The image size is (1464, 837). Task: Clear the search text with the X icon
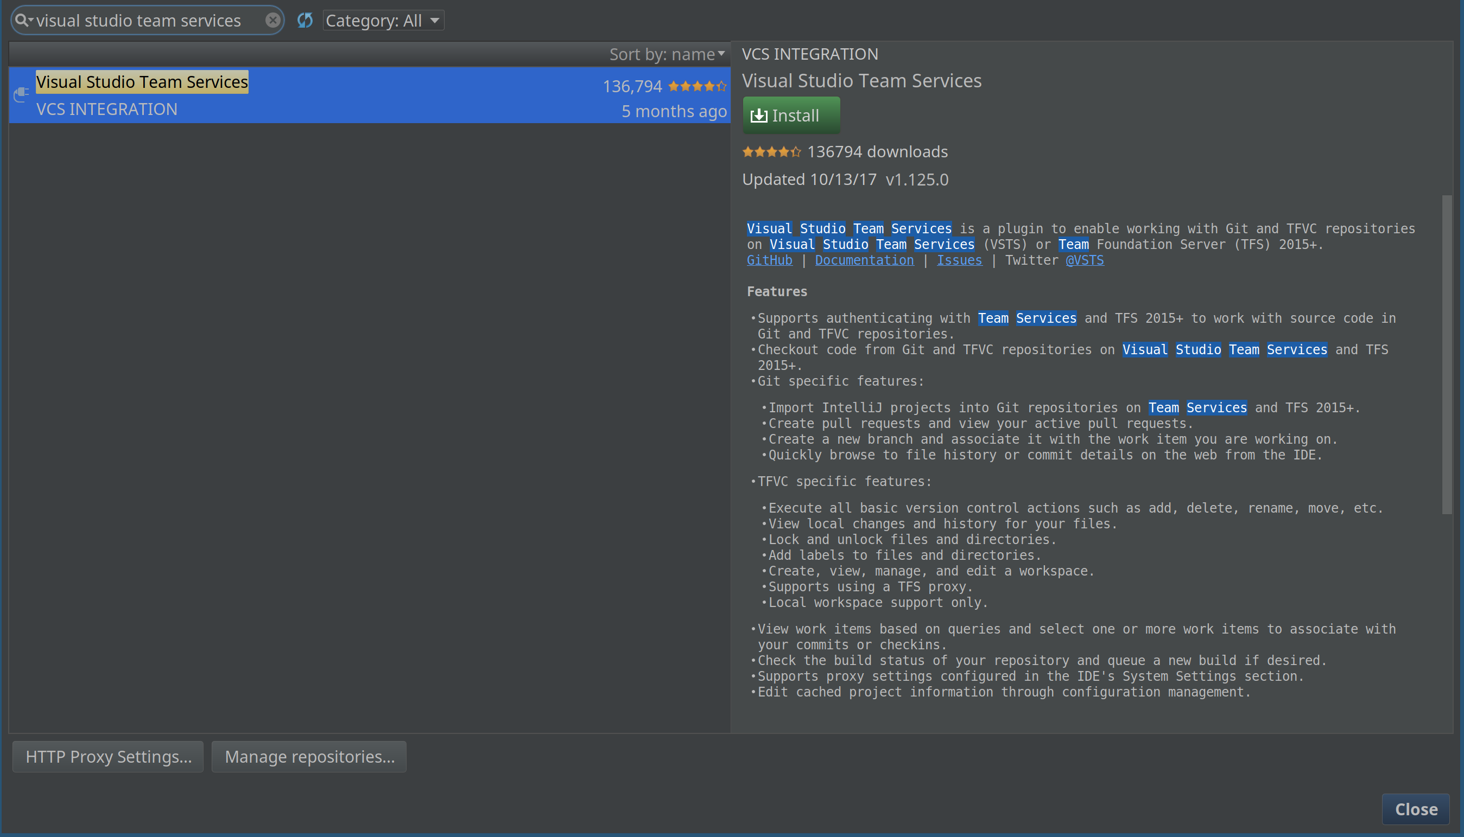coord(272,20)
